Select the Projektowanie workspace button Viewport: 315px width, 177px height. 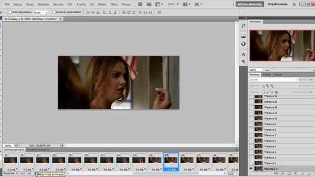(x=277, y=4)
